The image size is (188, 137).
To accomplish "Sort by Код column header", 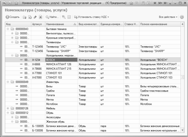I will [18, 24].
